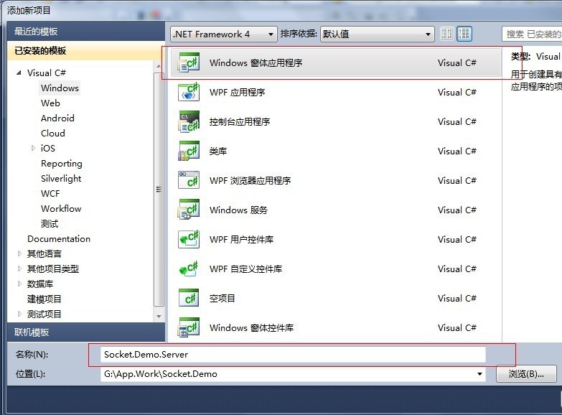
Task: Select the iOS category
Action: coord(48,148)
